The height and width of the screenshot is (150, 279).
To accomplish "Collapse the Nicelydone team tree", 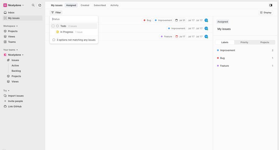I will pyautogui.click(x=23, y=55).
